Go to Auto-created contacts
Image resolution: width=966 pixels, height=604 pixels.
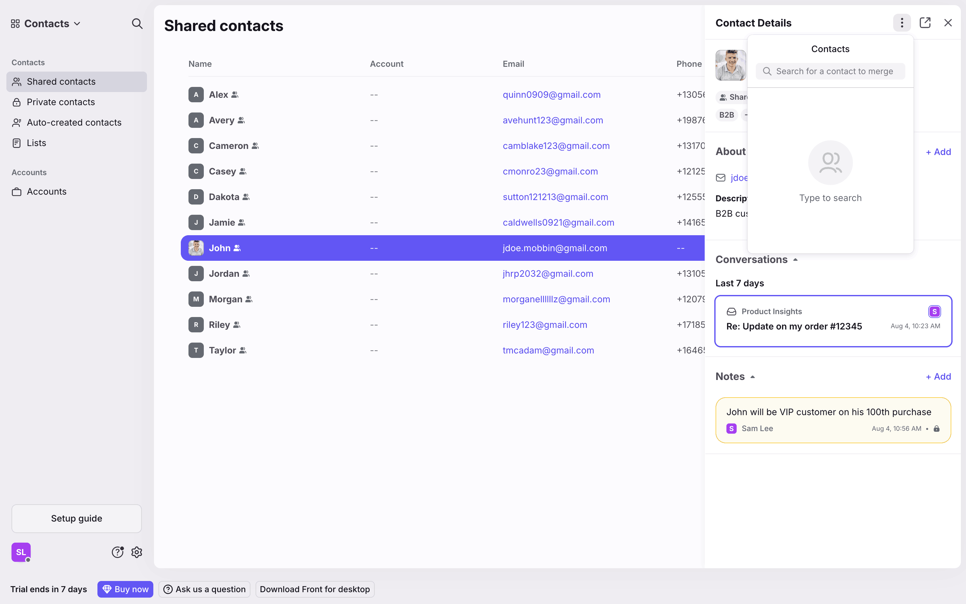74,123
